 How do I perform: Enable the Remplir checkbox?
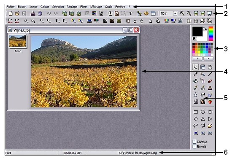pyautogui.click(x=195, y=147)
